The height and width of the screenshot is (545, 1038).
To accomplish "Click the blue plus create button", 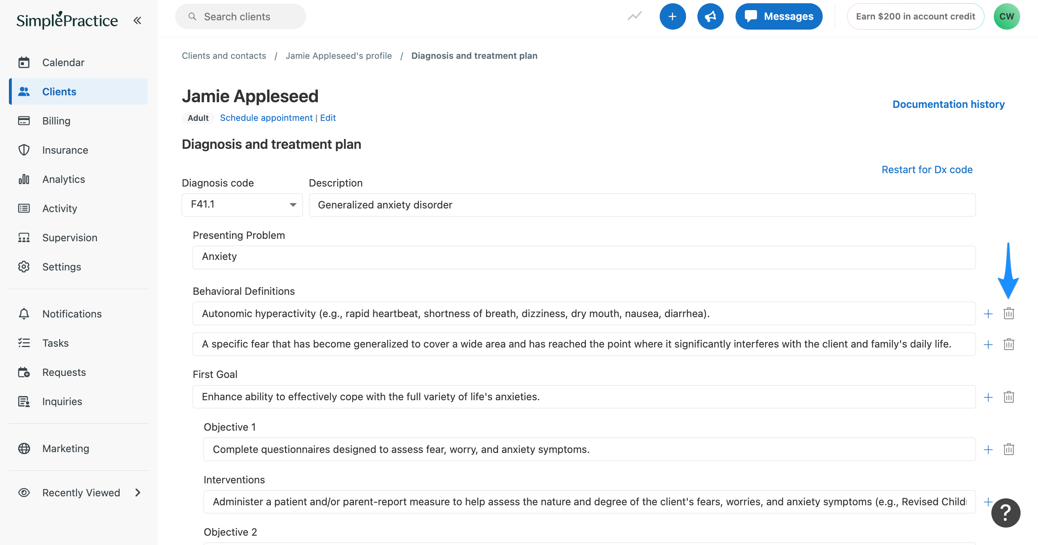I will coord(672,17).
